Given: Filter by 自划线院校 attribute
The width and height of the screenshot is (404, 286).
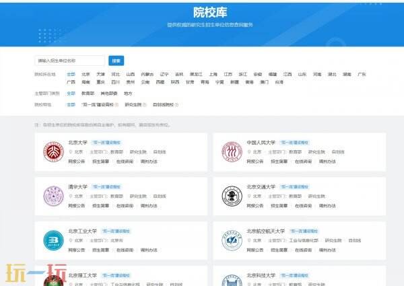Looking at the screenshot, I should (163, 105).
